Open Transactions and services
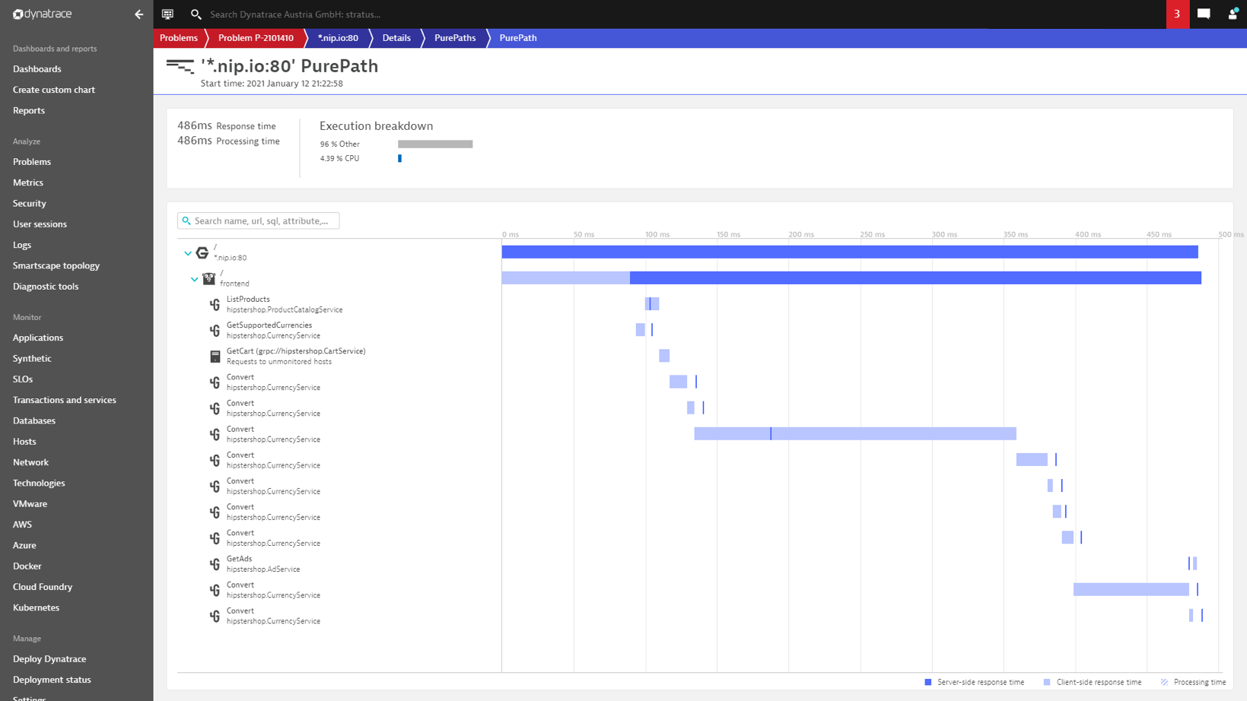 click(x=65, y=400)
